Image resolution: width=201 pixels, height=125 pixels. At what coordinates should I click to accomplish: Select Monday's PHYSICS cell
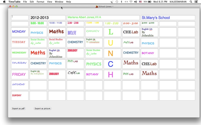click(x=38, y=32)
